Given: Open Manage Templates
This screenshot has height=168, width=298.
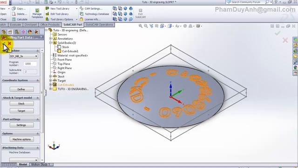Looking at the screenshot, I should tap(37, 14).
